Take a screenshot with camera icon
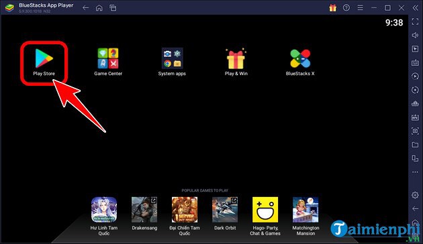 pyautogui.click(x=415, y=131)
